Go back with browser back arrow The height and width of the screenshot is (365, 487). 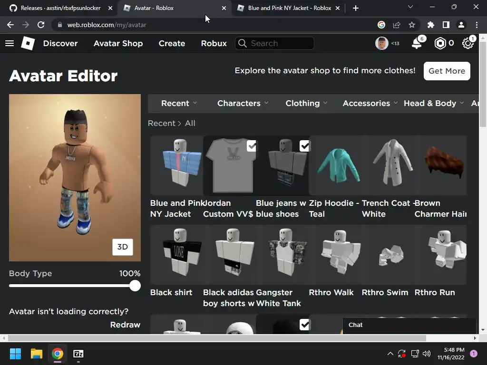[x=10, y=25]
